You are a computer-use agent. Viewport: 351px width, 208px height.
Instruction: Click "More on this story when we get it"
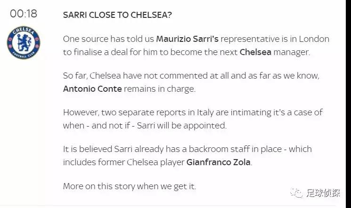coord(129,185)
